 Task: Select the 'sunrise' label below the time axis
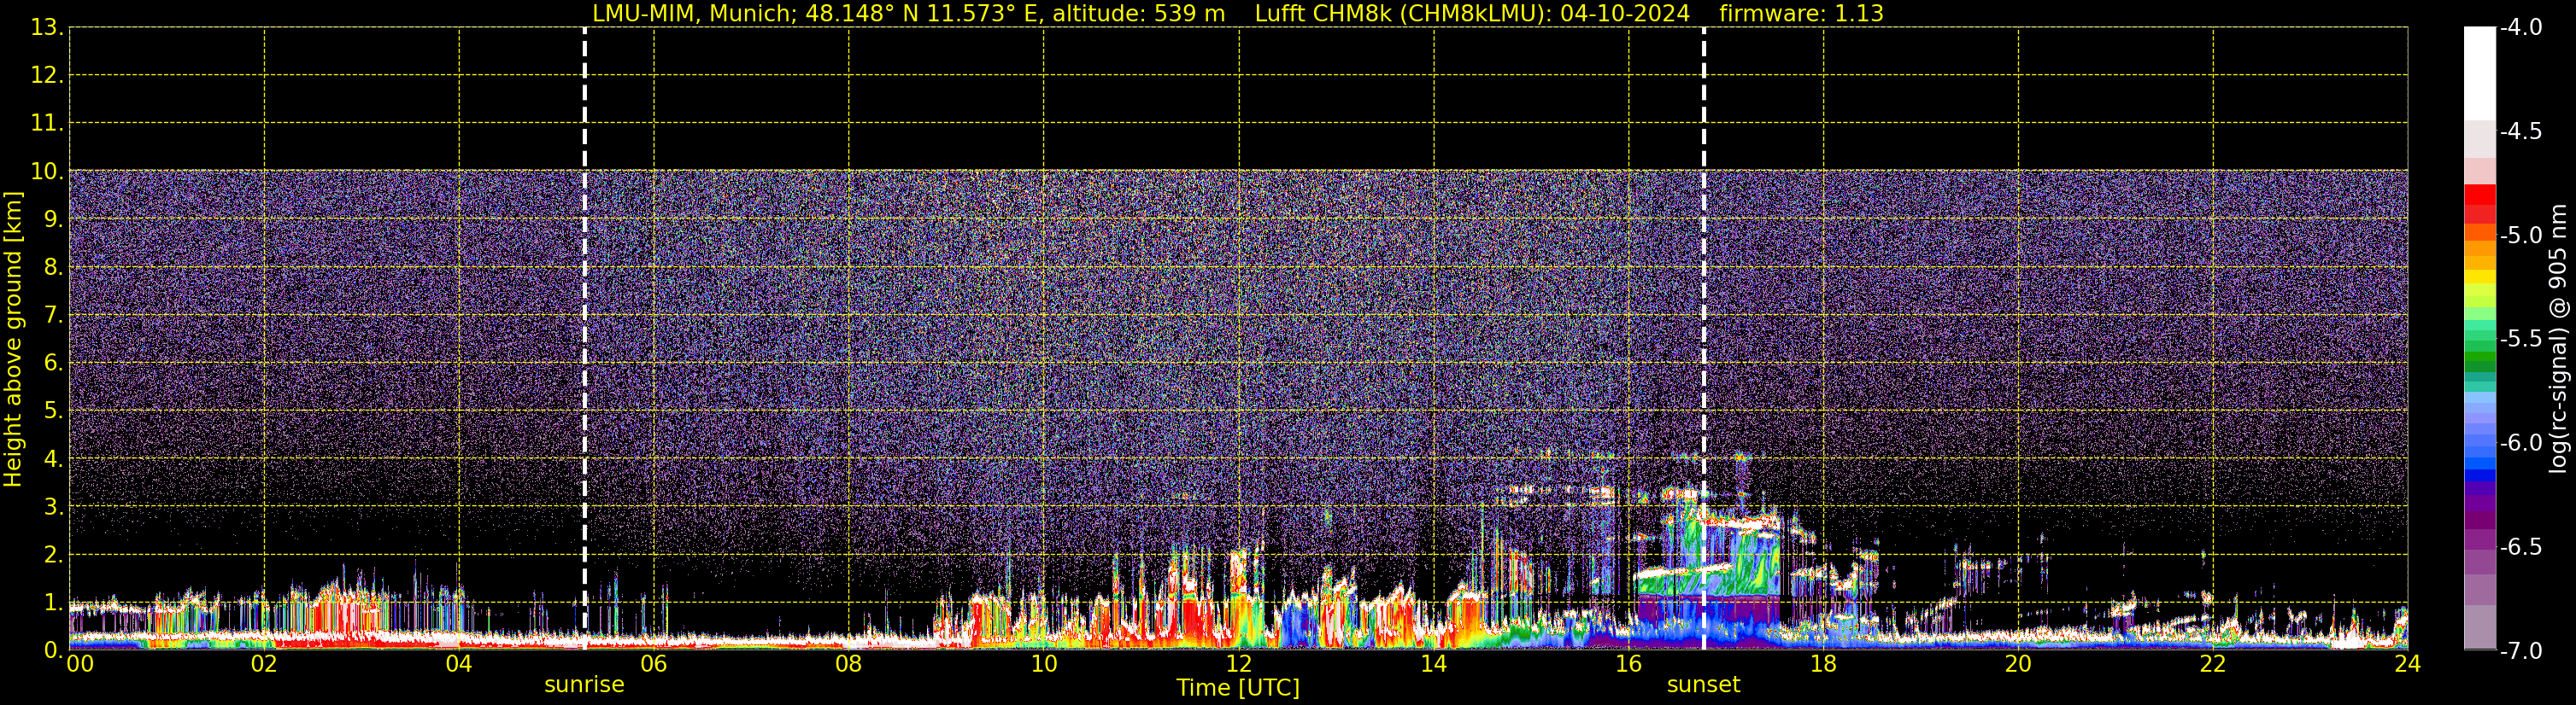[584, 685]
